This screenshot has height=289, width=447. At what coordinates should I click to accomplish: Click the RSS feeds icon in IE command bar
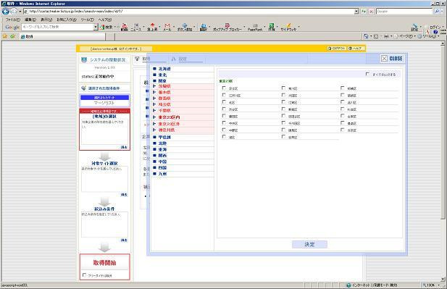[x=376, y=36]
